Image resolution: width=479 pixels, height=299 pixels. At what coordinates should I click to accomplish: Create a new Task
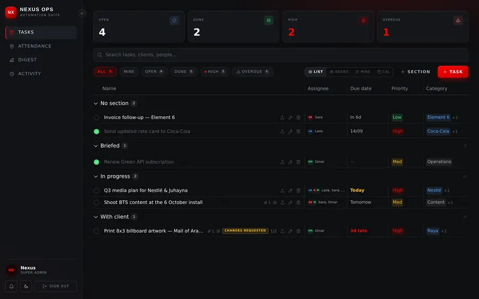453,72
